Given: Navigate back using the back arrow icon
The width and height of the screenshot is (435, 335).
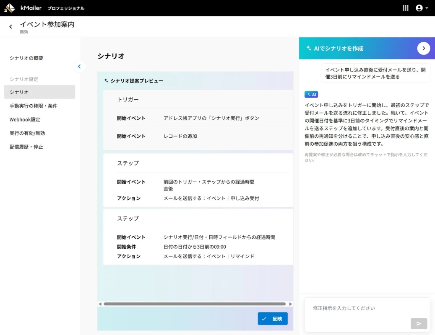Looking at the screenshot, I should (x=10, y=26).
